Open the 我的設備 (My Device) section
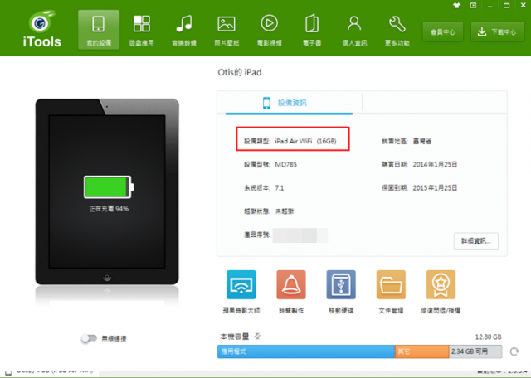531x378 pixels. click(99, 30)
